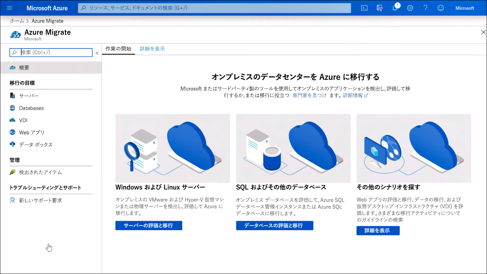This screenshot has height=274, width=487.
Task: Click the Microsoft Azure brand title
Action: click(x=47, y=8)
